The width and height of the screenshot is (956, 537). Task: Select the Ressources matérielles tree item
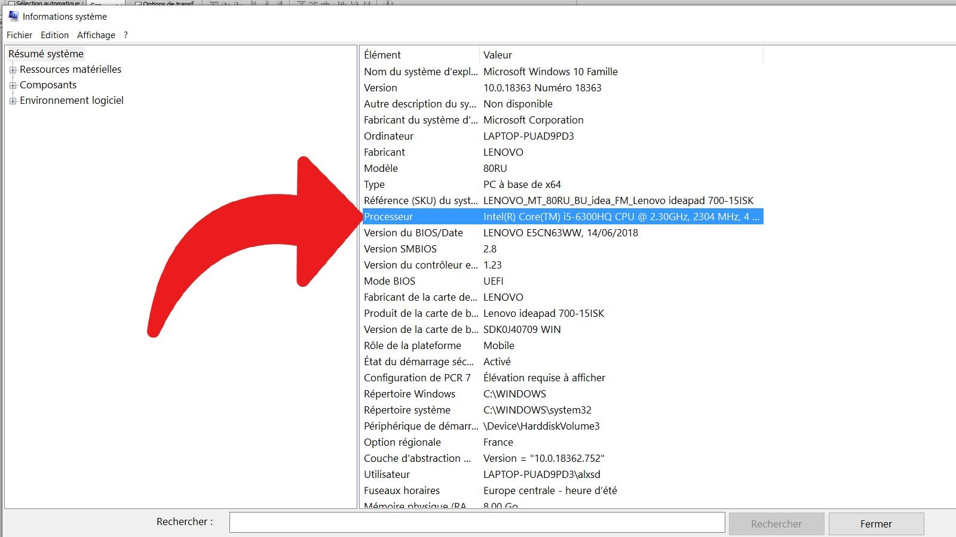(71, 69)
